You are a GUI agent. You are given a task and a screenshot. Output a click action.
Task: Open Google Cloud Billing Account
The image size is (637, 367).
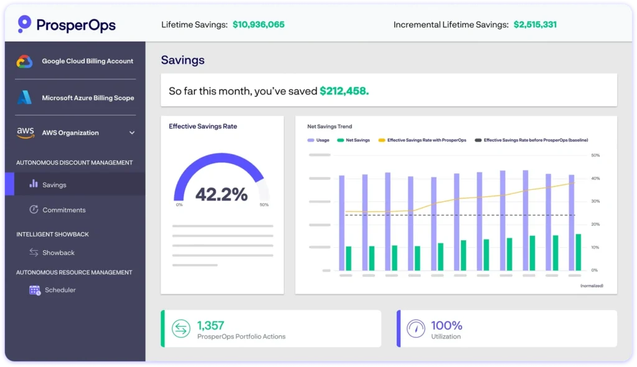75,61
